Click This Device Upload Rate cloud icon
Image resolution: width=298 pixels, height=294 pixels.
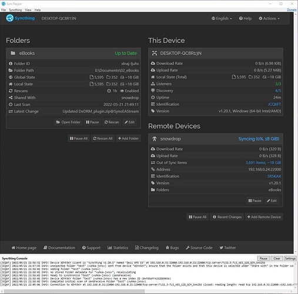pos(153,70)
